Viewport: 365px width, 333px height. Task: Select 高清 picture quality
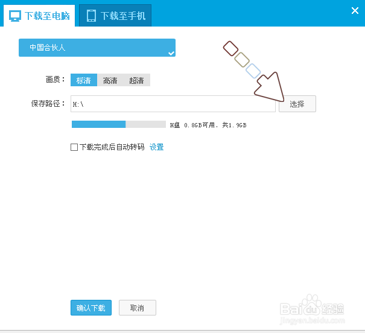pos(110,80)
